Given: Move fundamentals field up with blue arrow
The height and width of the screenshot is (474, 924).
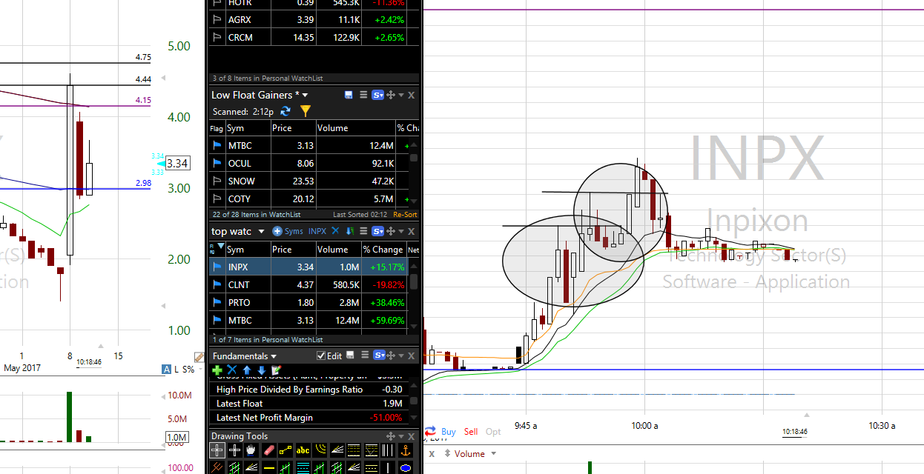Looking at the screenshot, I should [247, 370].
